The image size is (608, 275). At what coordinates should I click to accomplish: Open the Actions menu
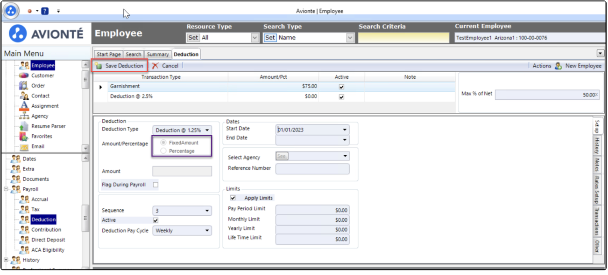542,66
